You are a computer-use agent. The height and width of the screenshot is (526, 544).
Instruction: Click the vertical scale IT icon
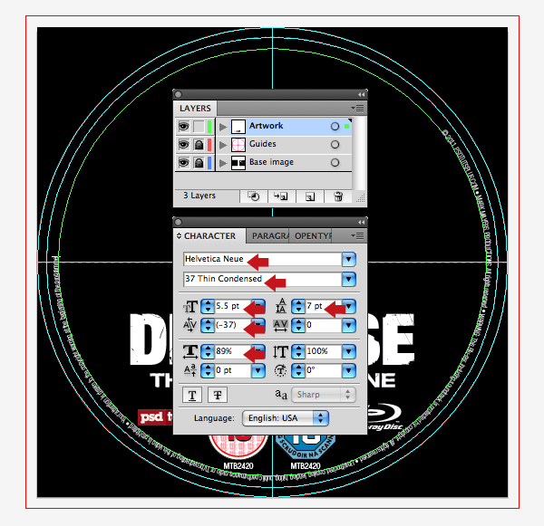[x=281, y=351]
